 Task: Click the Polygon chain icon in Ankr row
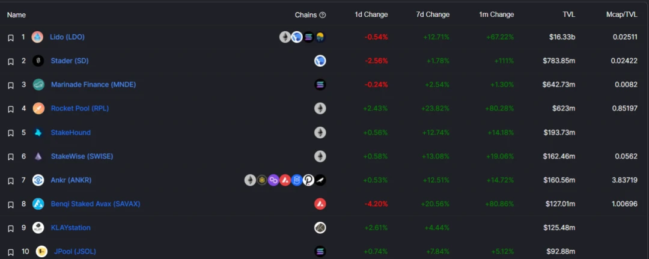[273, 180]
